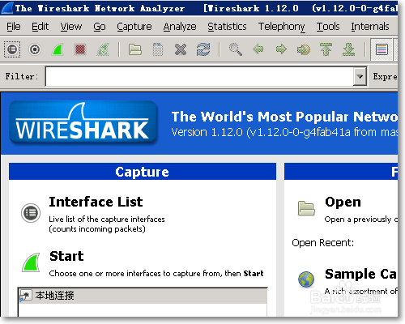Open the filter Expression builder button

385,77
